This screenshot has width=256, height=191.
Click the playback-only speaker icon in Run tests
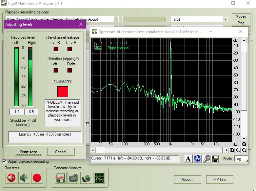click(x=24, y=178)
